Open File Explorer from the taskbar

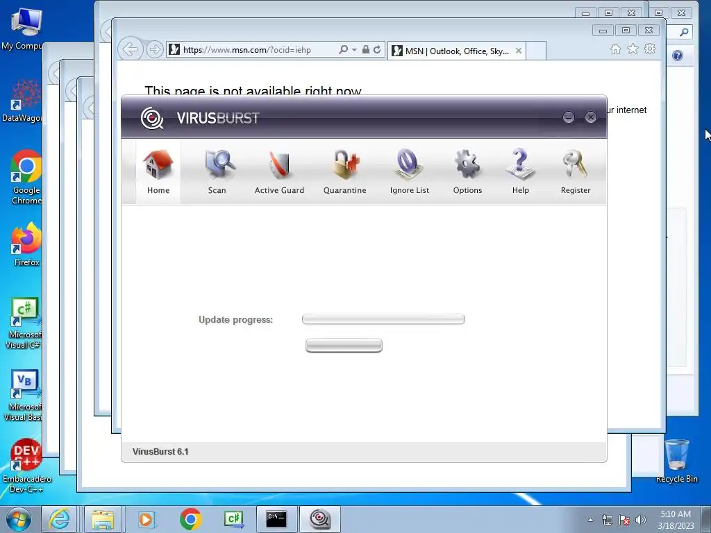(103, 519)
